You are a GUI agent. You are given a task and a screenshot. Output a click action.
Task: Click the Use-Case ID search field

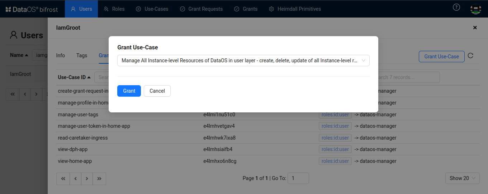[x=102, y=77]
